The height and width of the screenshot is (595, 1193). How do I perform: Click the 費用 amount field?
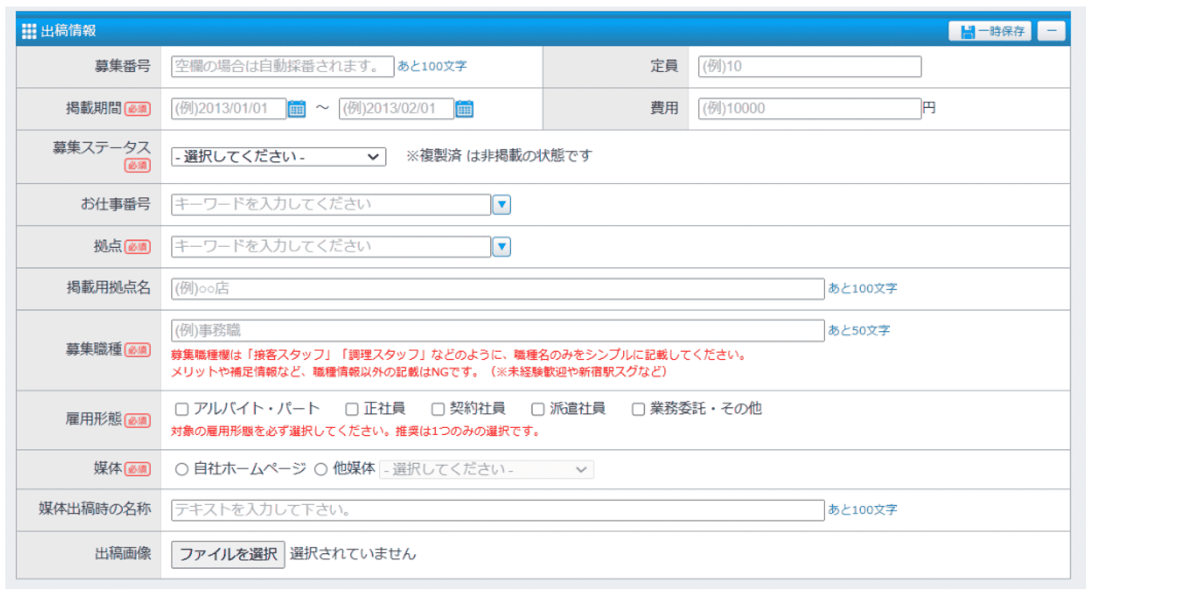point(809,109)
